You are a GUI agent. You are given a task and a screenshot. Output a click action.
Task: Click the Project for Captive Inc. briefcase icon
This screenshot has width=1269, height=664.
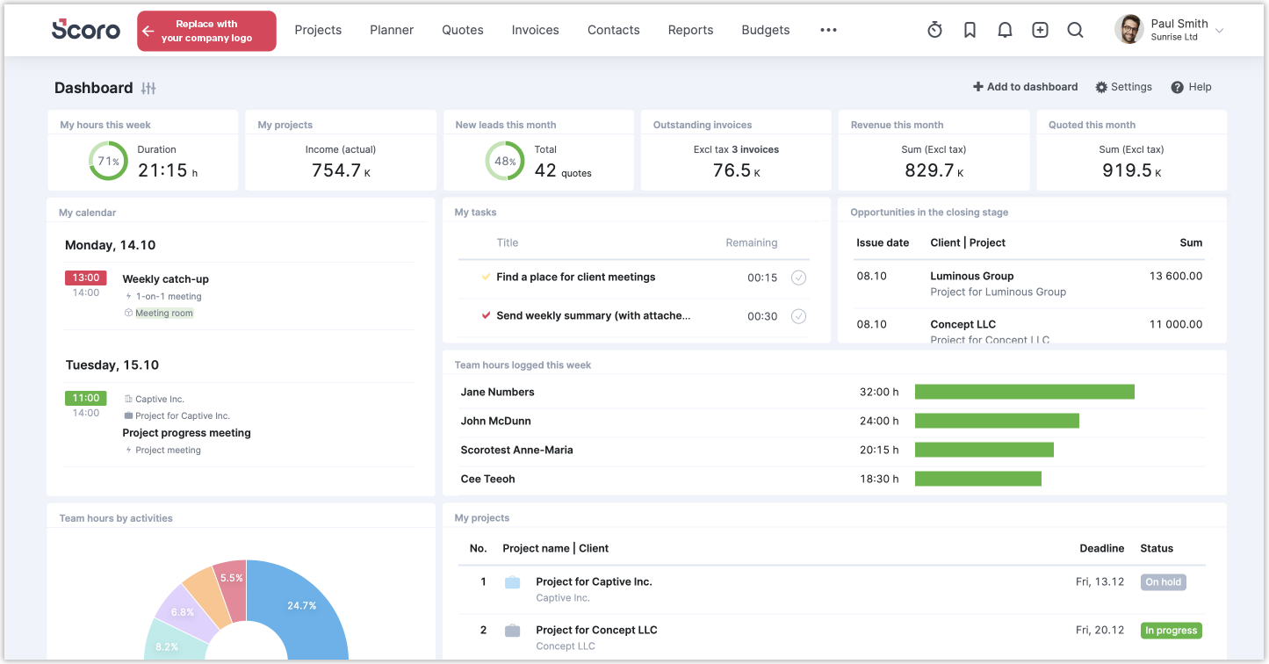click(512, 582)
